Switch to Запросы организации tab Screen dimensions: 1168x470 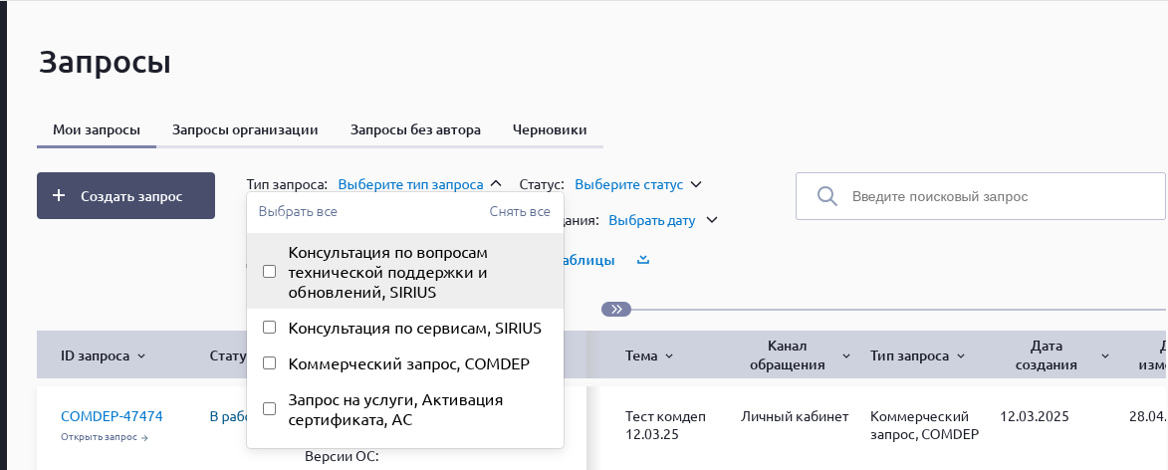coord(245,129)
